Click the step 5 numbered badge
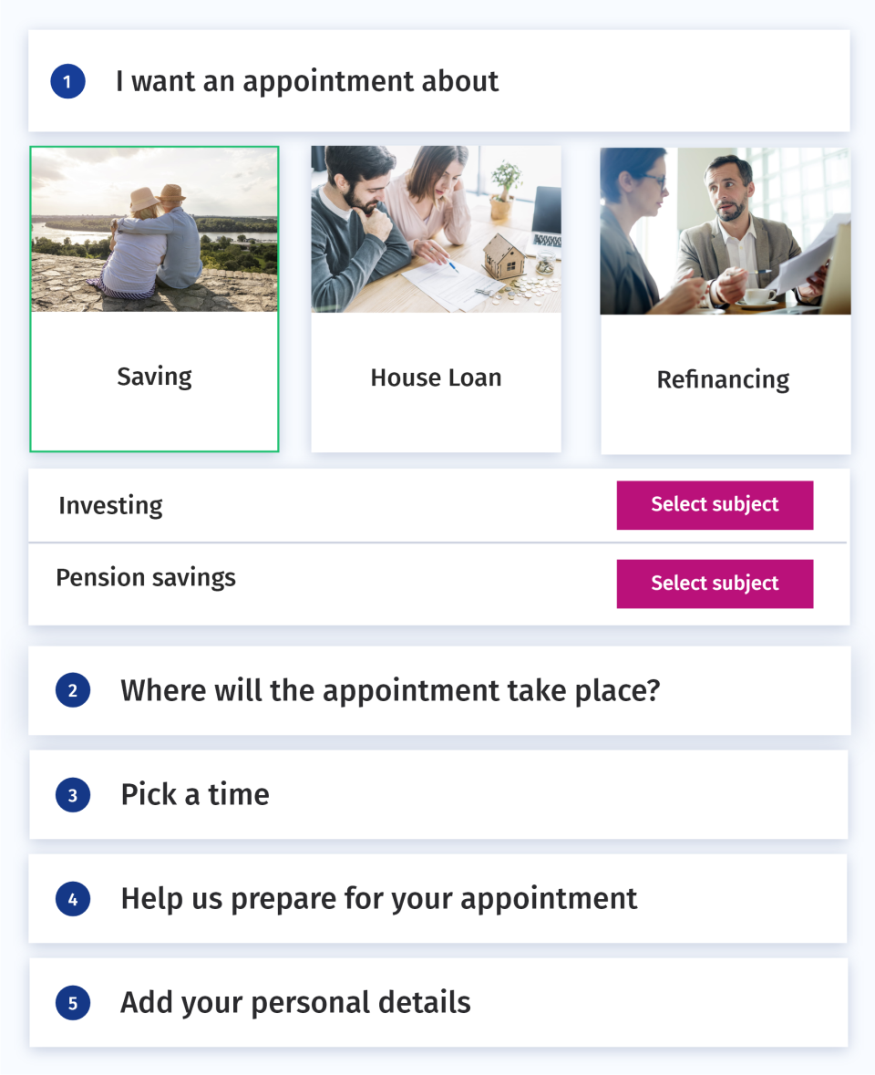This screenshot has width=875, height=1075. pyautogui.click(x=72, y=1002)
